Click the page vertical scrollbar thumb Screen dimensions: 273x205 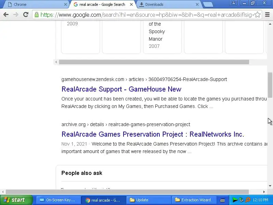coord(270,85)
